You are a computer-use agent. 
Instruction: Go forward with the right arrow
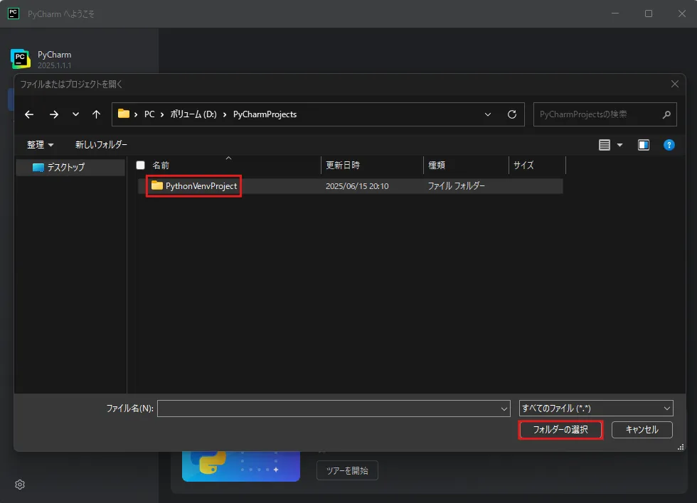[54, 114]
